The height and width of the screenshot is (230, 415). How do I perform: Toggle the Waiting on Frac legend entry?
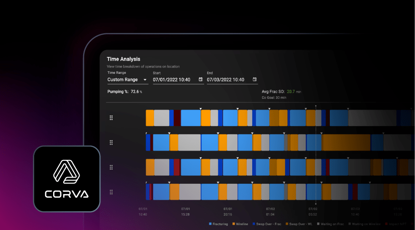330,224
